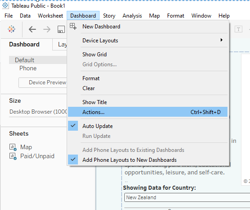
Task: Click the Save floppy disk icon
Action: (x=61, y=29)
